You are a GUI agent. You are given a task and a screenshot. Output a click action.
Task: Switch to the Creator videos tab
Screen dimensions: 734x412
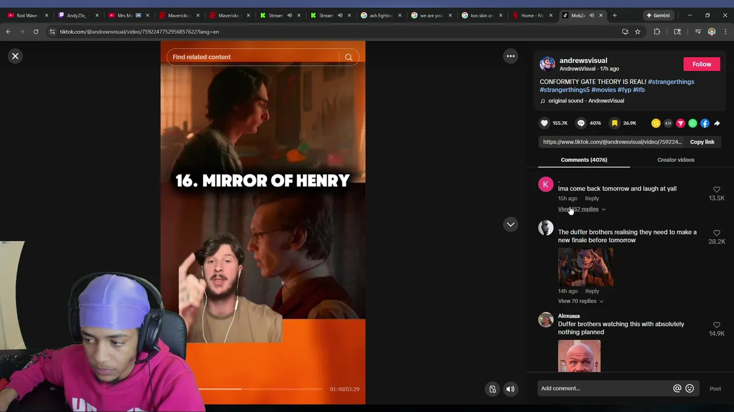tap(676, 160)
